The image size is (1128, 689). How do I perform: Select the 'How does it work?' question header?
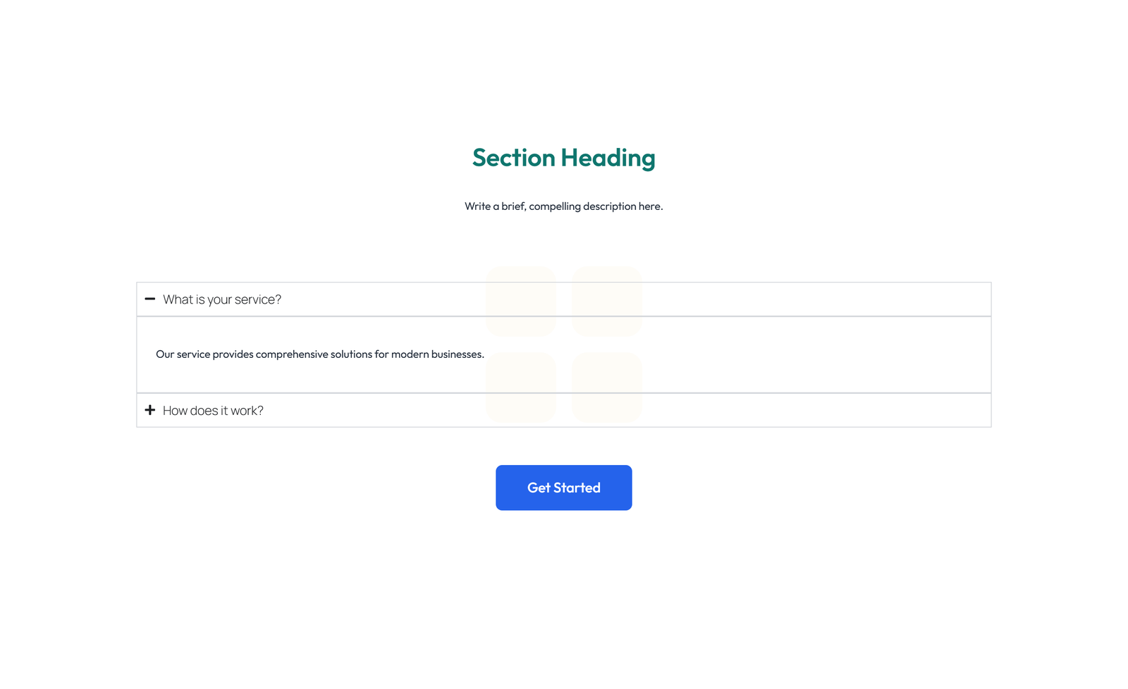212,410
